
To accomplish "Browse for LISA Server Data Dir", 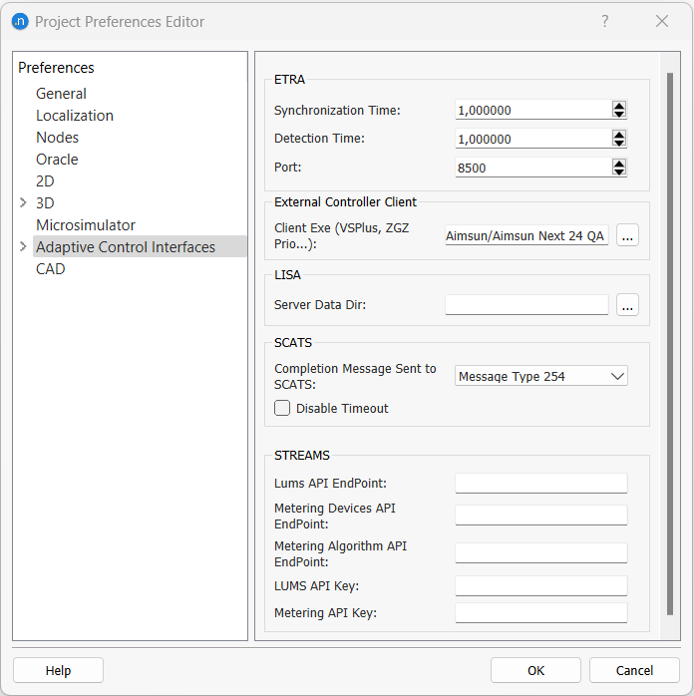I will [x=627, y=305].
